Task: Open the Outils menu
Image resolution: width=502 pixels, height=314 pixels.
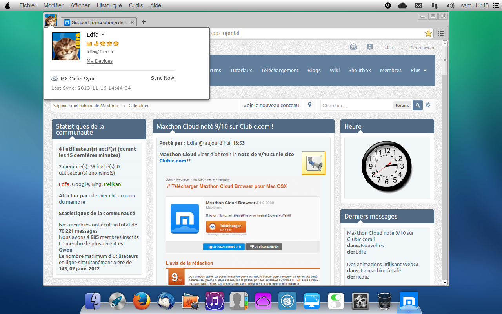Action: click(136, 5)
